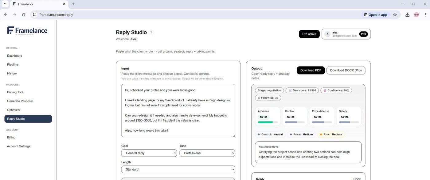Open History from the General section
This screenshot has width=430, height=180.
[x=12, y=73]
